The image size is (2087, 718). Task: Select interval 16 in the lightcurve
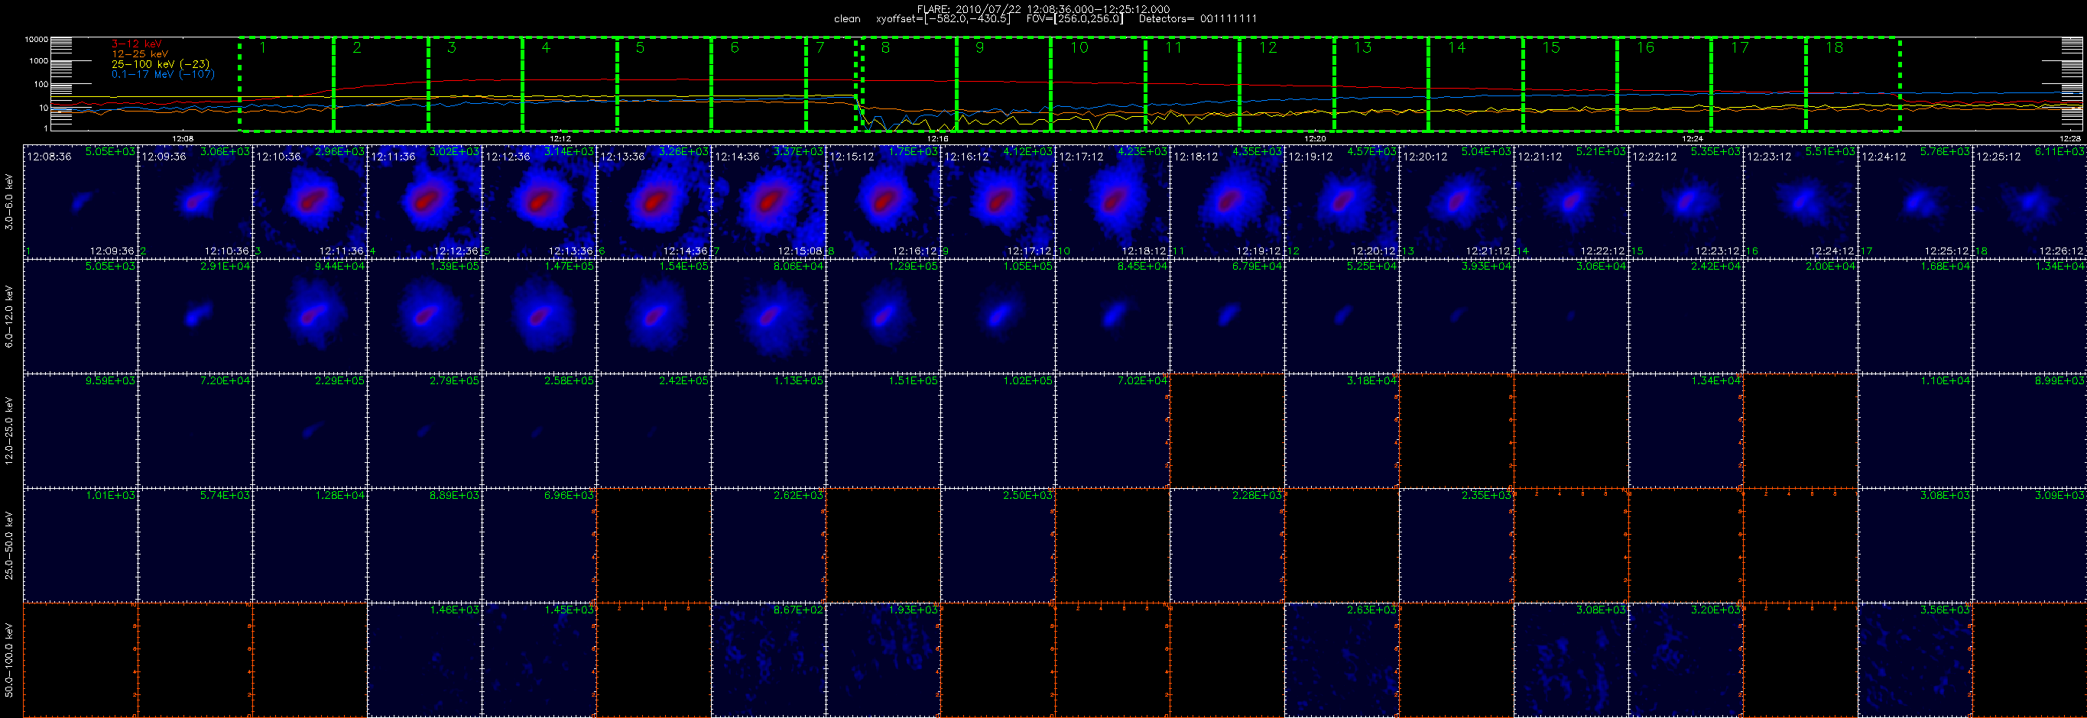[1664, 83]
